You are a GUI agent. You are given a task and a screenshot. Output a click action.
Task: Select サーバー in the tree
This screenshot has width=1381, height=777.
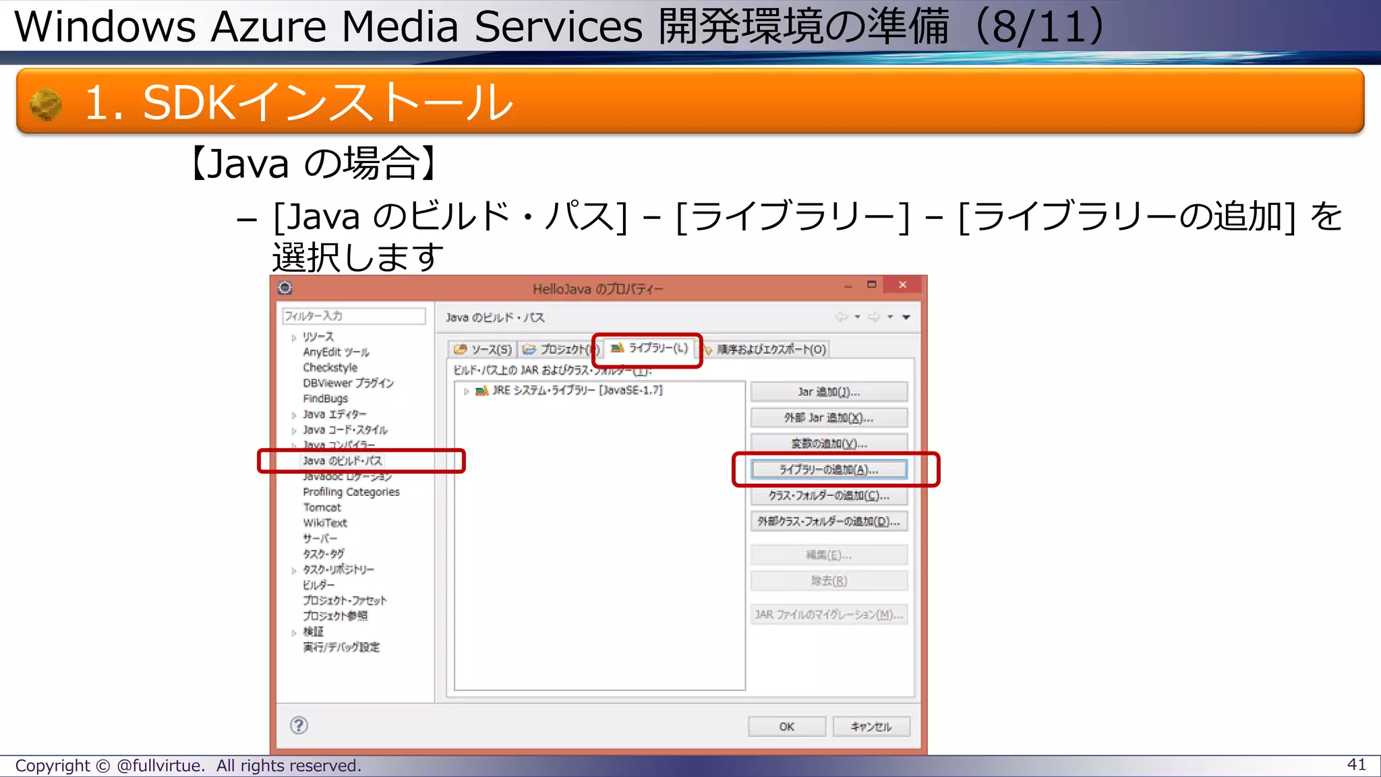point(320,538)
